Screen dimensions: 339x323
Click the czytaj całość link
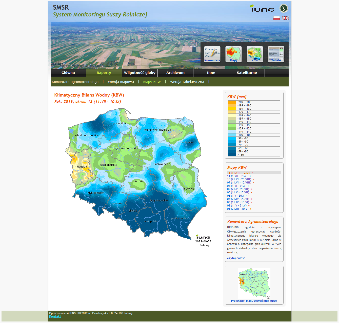236,258
